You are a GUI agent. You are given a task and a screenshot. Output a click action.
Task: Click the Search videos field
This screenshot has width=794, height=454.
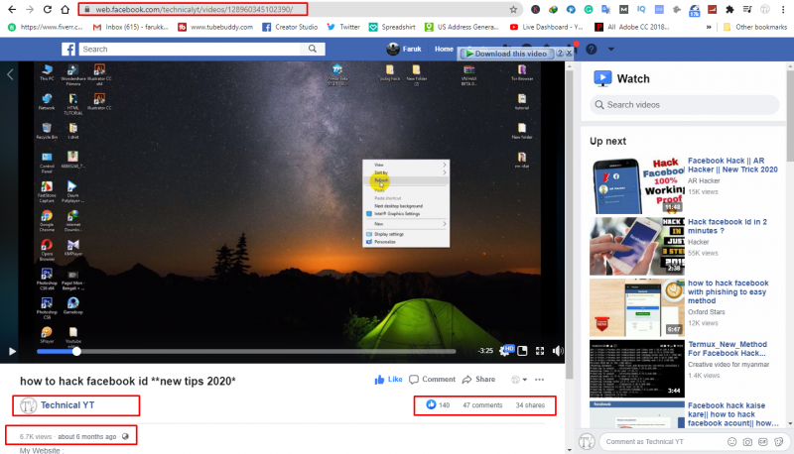[x=684, y=105]
